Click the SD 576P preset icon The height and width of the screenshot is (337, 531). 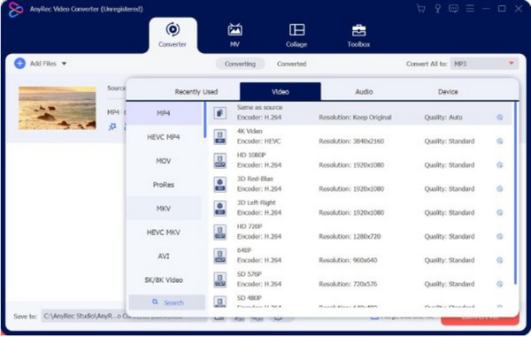coord(220,280)
